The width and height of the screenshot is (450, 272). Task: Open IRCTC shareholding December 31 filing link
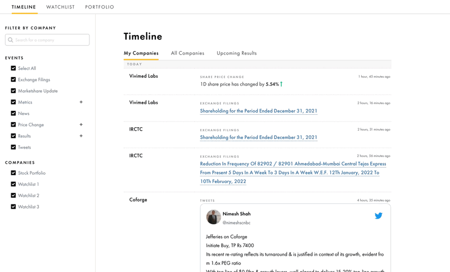[x=259, y=137]
